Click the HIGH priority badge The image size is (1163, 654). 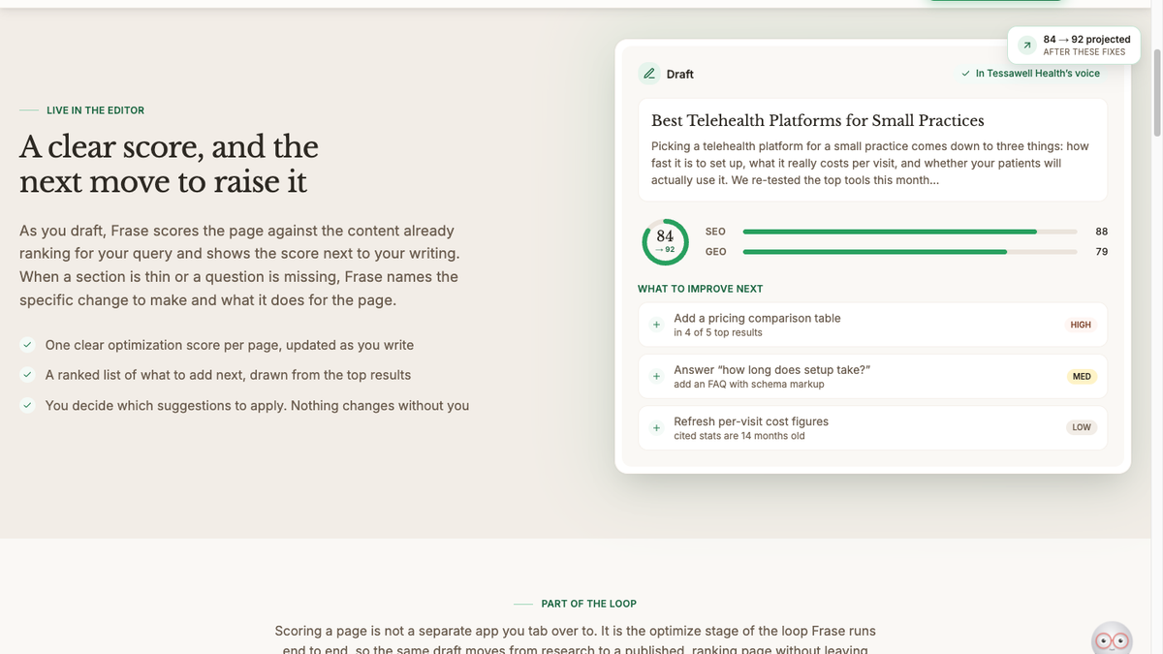coord(1081,325)
